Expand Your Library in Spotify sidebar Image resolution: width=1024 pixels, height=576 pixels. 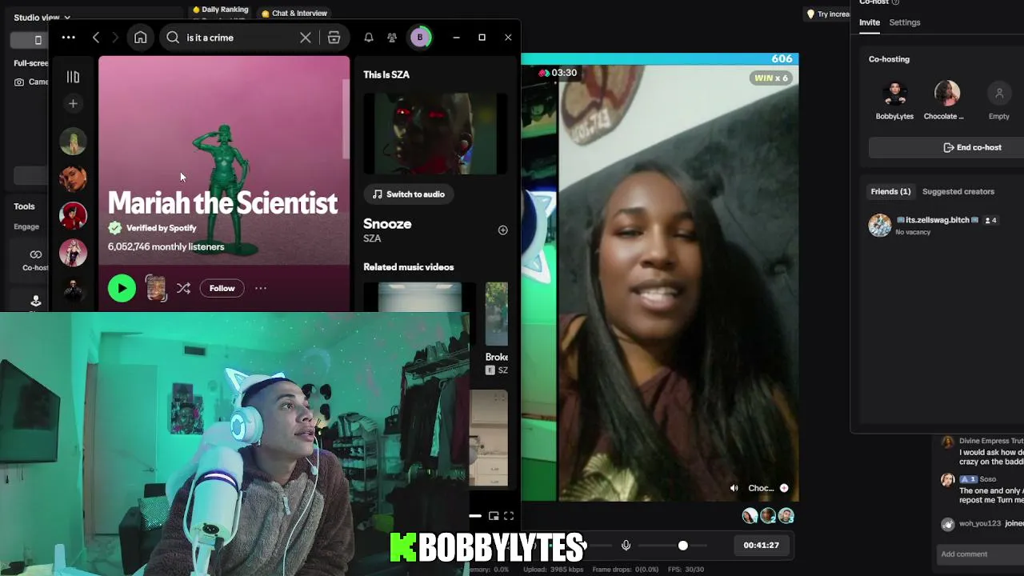point(73,77)
